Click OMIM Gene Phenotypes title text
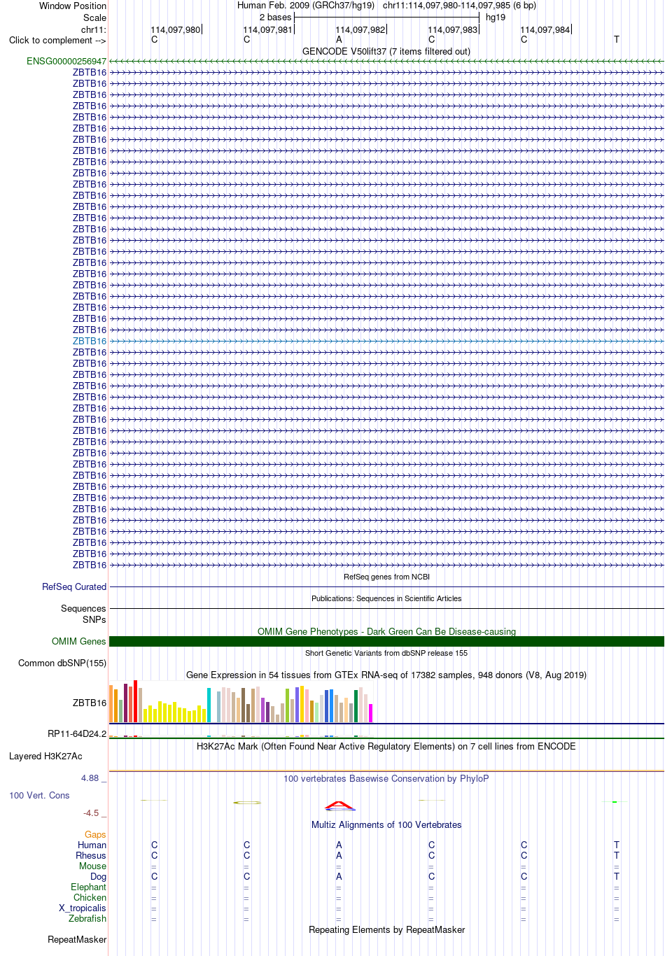Viewport: 665px width, 956px height. click(x=386, y=632)
